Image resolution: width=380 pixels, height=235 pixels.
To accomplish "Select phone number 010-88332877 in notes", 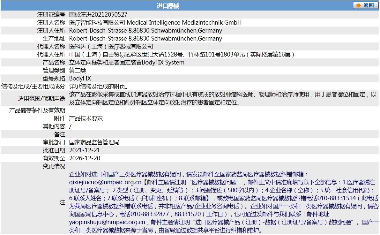I will 150,214.
